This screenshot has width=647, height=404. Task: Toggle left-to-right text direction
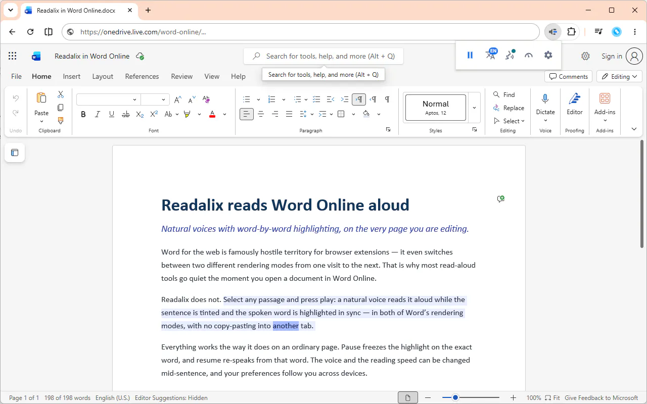pyautogui.click(x=359, y=99)
